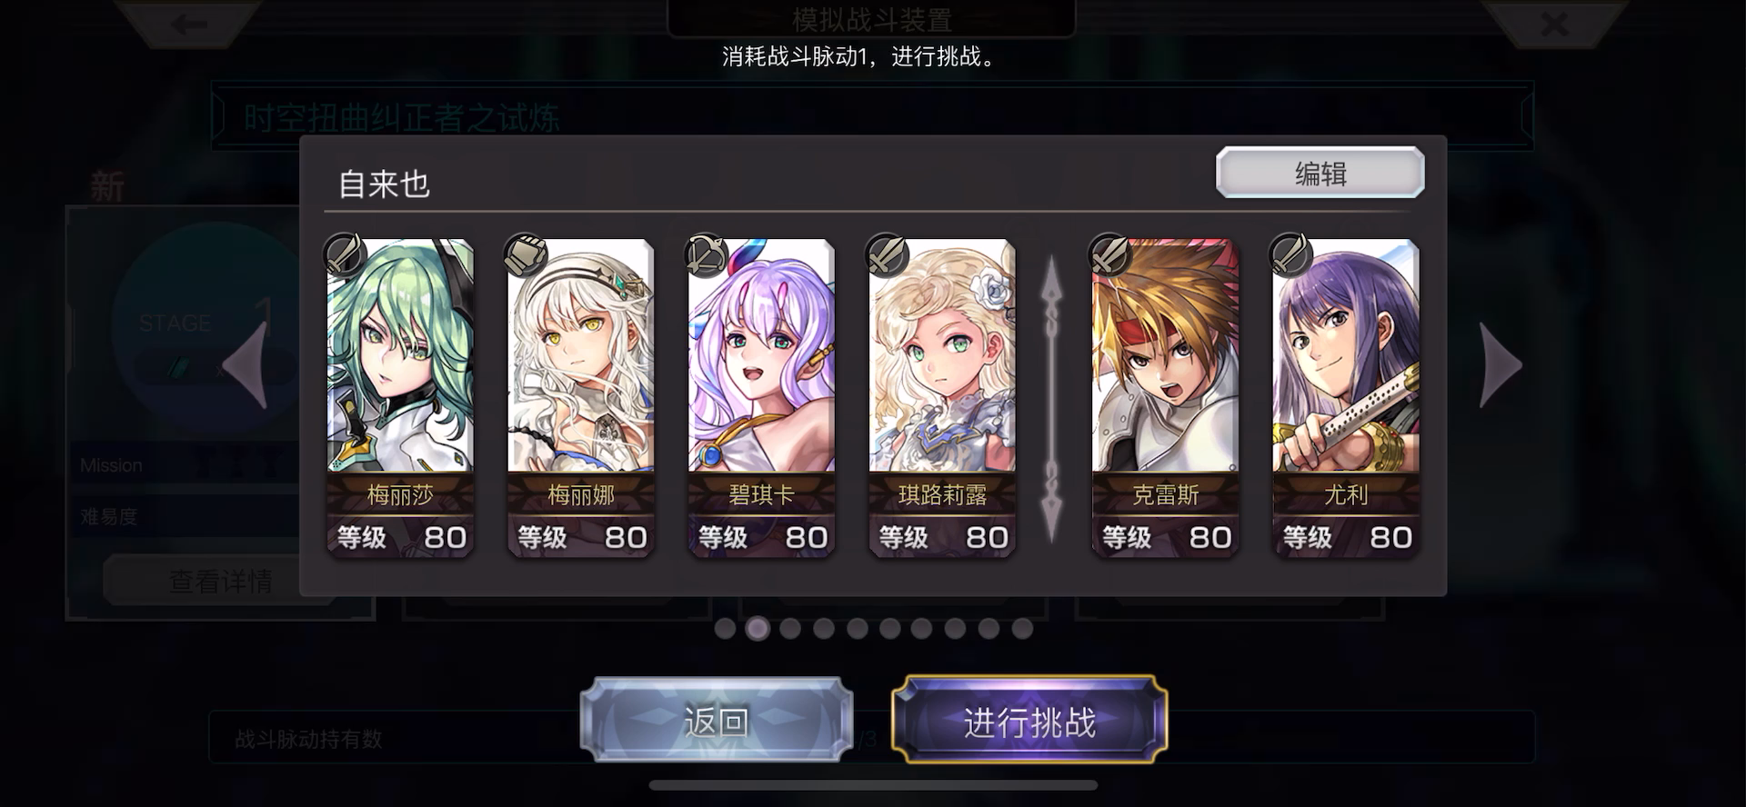Click 进行挑战 to start the challenge
The image size is (1746, 807).
[1029, 721]
